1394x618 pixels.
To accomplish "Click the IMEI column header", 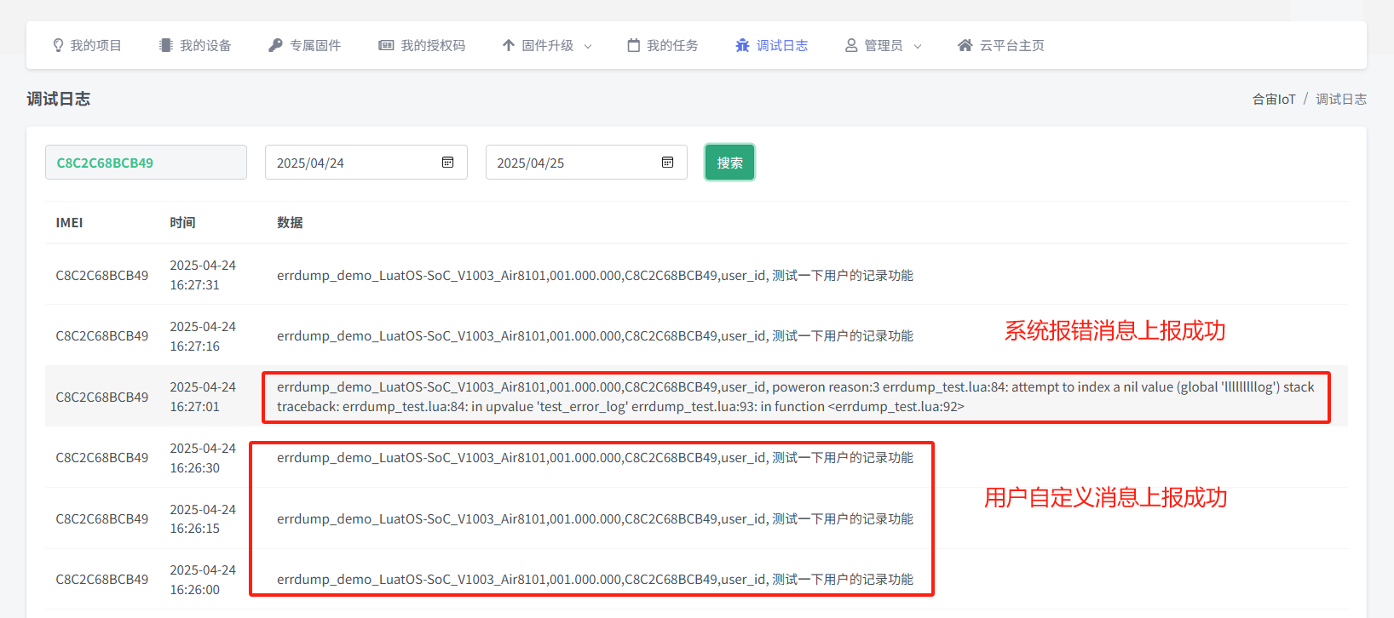I will (x=69, y=222).
